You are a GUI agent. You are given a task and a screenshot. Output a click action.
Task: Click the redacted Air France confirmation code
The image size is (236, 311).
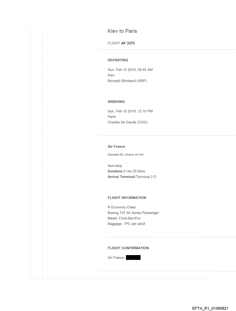coord(133,257)
